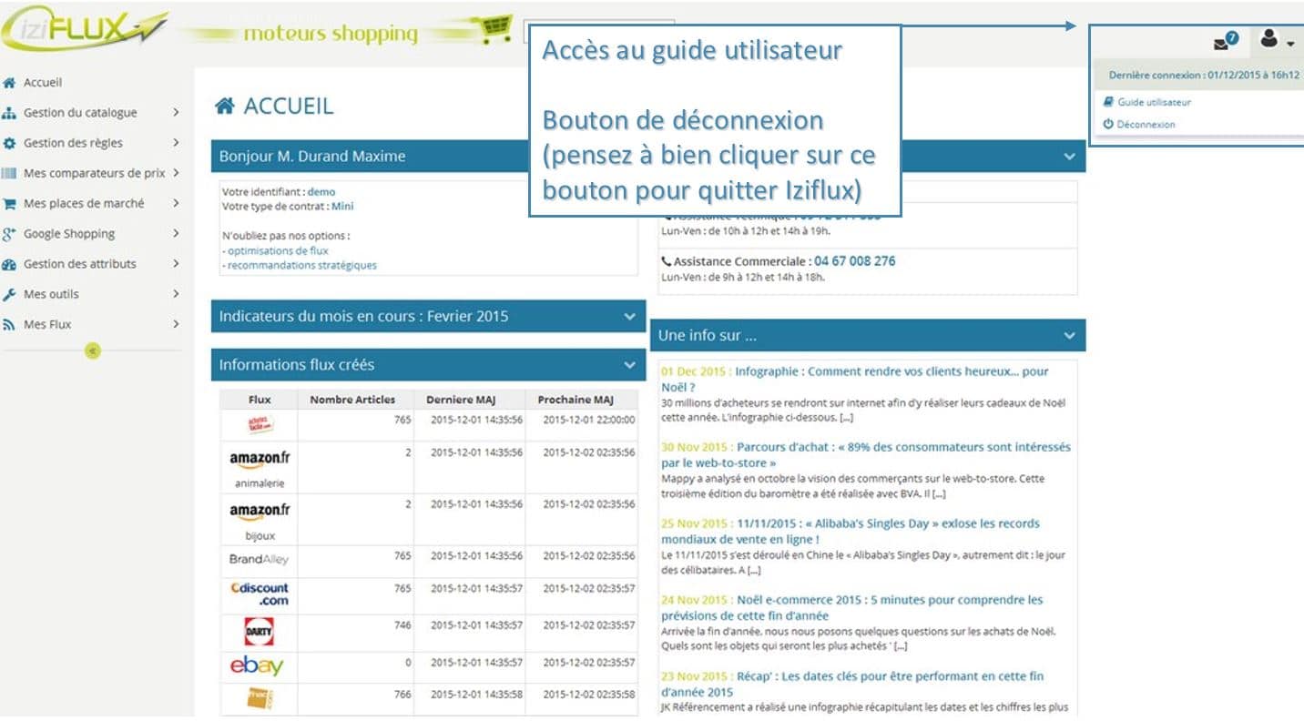Collapse the Une info sur panel chevron
The height and width of the screenshot is (721, 1304).
[x=1069, y=336]
